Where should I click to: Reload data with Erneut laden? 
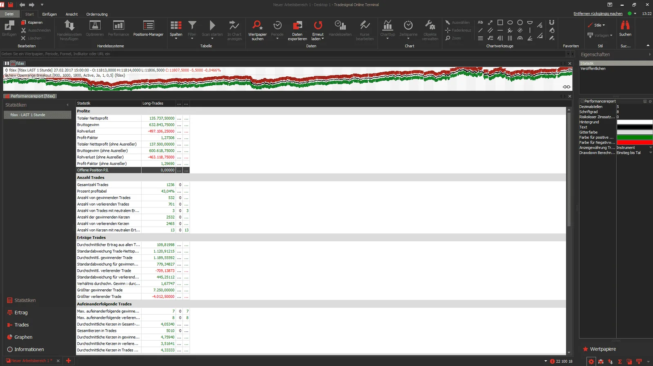click(318, 30)
